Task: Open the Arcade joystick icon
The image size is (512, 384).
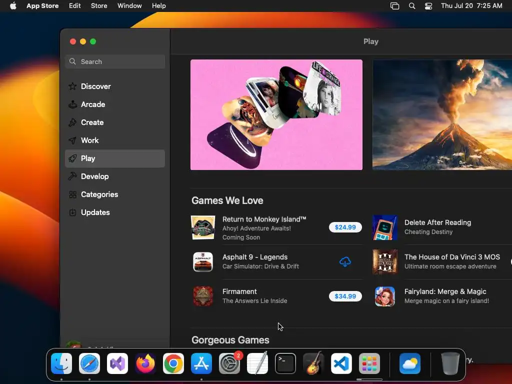Action: tap(72, 104)
